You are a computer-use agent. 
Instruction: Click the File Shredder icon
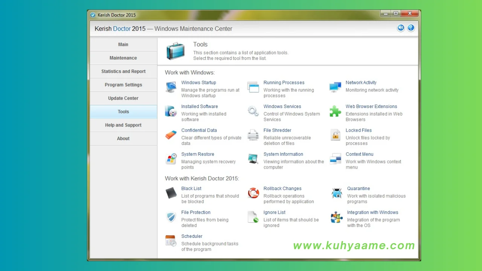pyautogui.click(x=253, y=135)
